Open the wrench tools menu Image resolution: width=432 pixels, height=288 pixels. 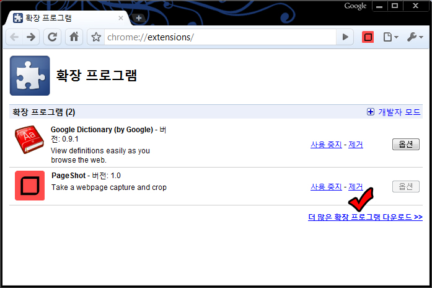click(x=415, y=37)
